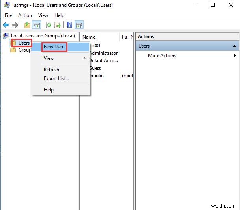Select the Guest user entry

click(x=95, y=68)
